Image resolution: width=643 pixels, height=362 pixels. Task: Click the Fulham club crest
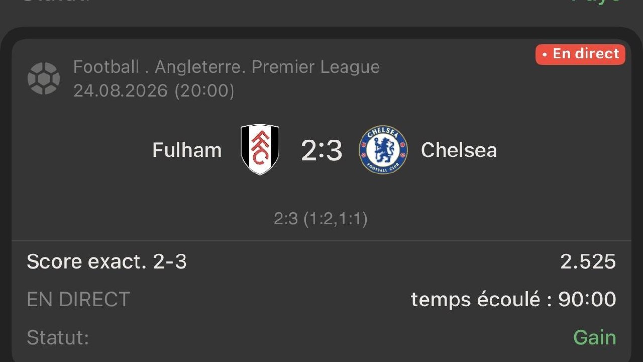[x=260, y=149]
